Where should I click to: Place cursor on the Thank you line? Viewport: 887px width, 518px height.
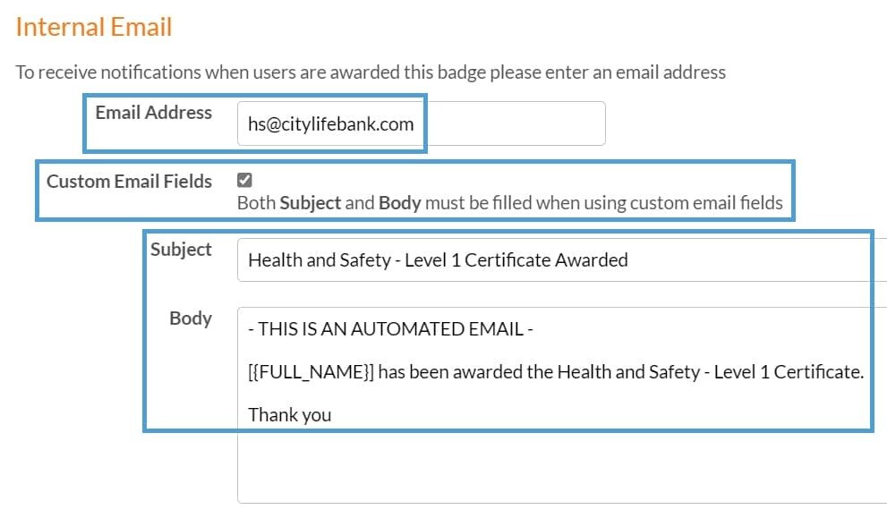pos(289,415)
